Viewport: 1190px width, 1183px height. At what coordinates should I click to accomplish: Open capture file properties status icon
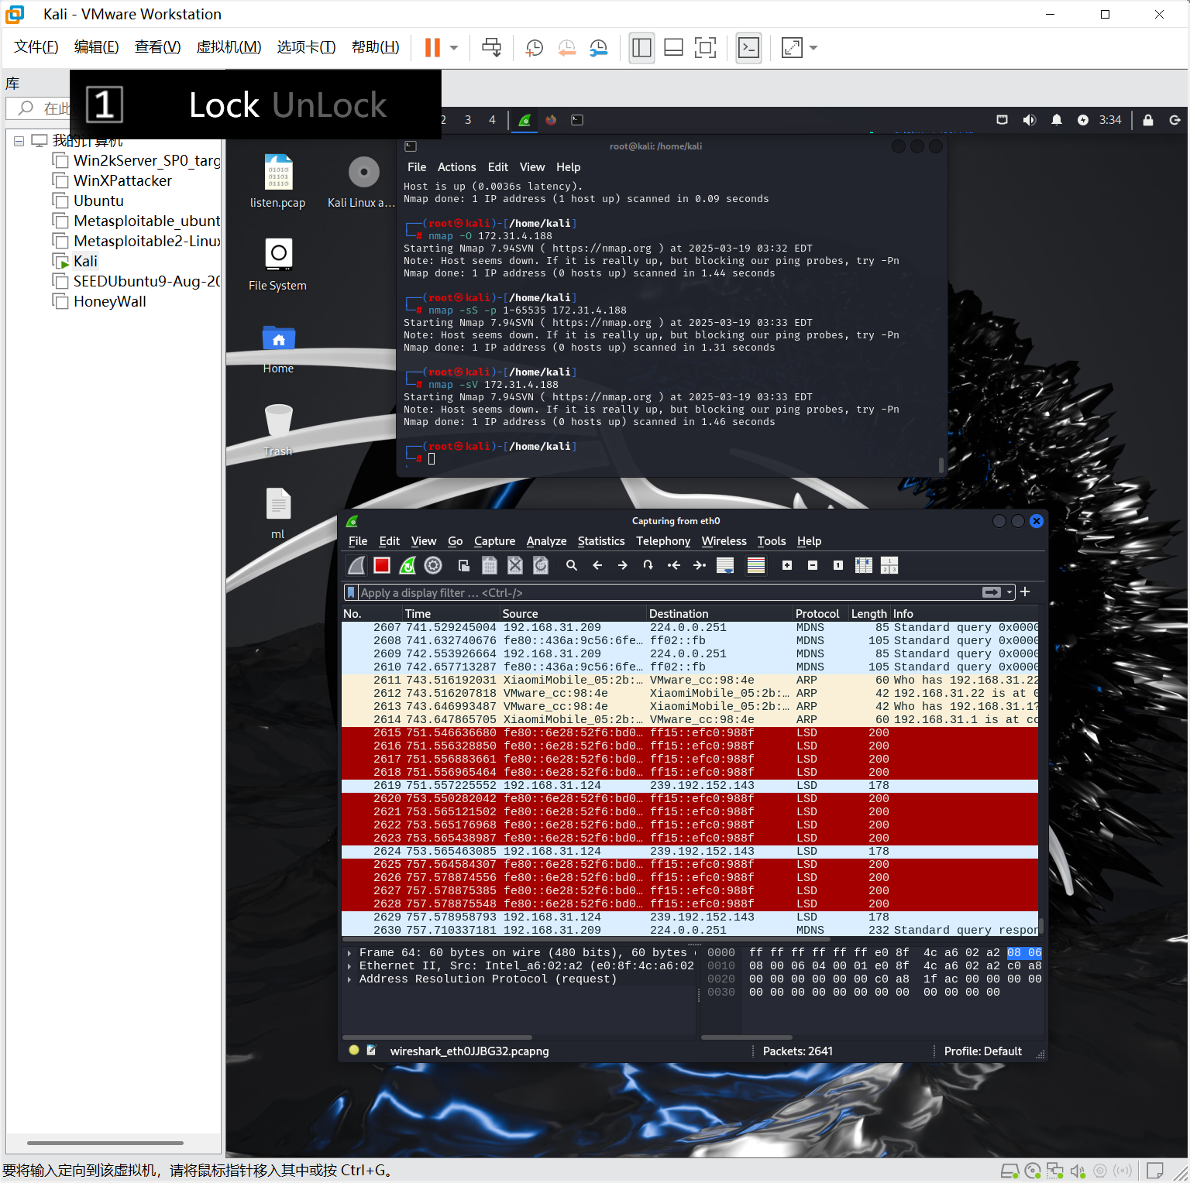click(371, 1051)
